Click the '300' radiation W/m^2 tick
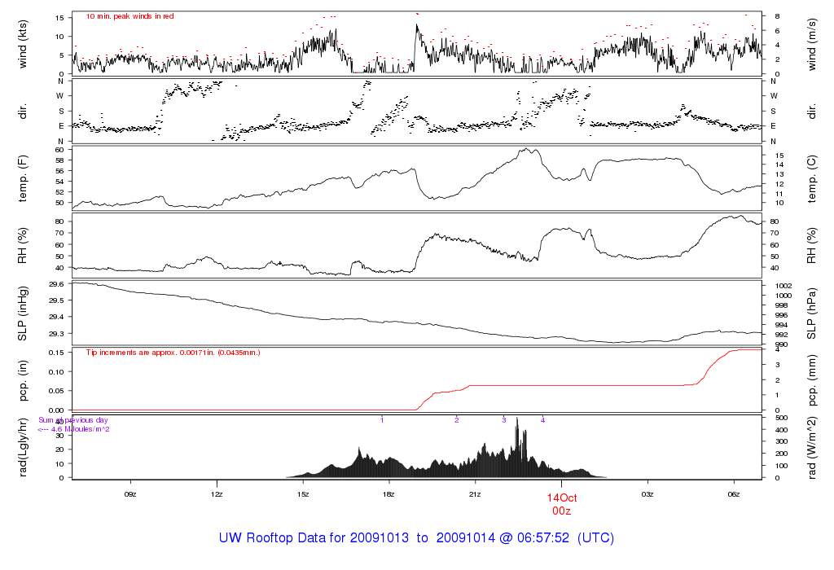This screenshot has width=834, height=570. coord(781,442)
